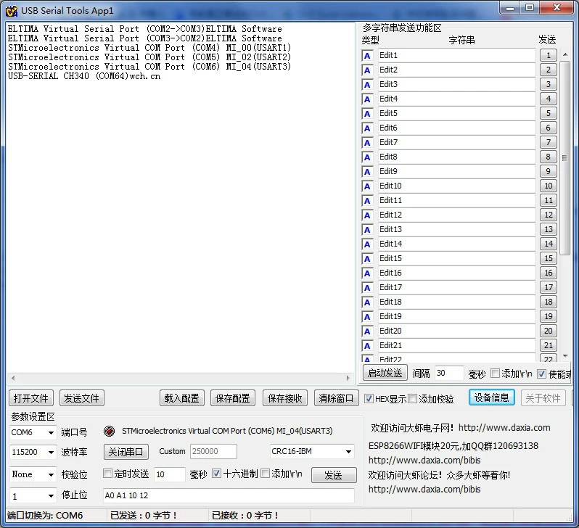The image size is (579, 528).
Task: Open the COM6 port number dropdown
Action: [51, 432]
